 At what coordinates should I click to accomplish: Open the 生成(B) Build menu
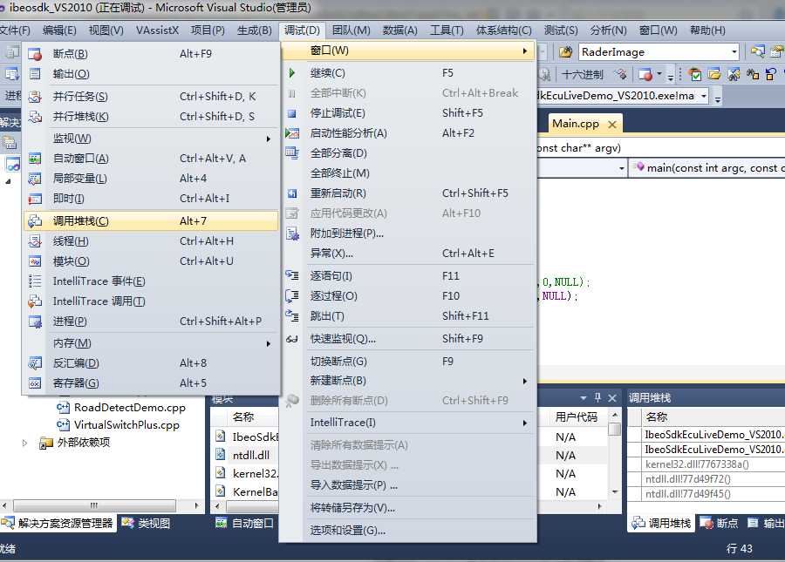(255, 30)
